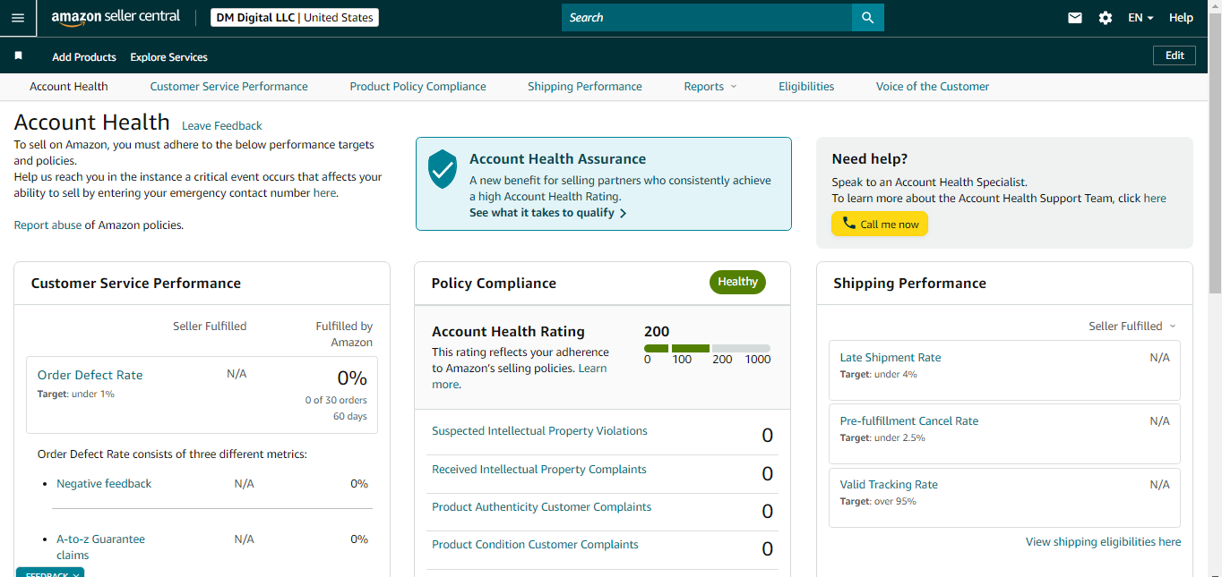Click the Policy Compliance card title
The image size is (1222, 577).
pos(494,284)
